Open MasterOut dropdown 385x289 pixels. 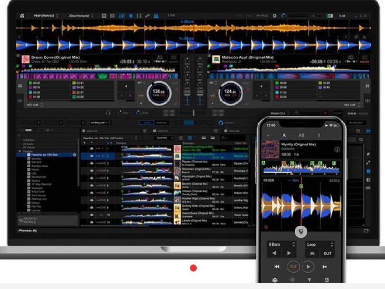[280, 113]
